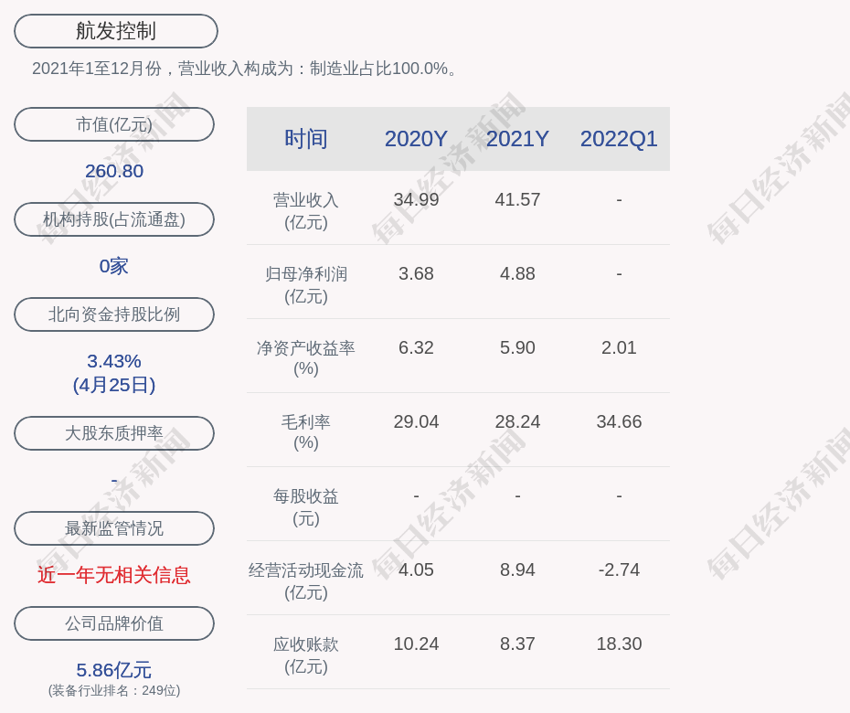Click the (4月25日) date text
This screenshot has height=713, width=850.
114,385
